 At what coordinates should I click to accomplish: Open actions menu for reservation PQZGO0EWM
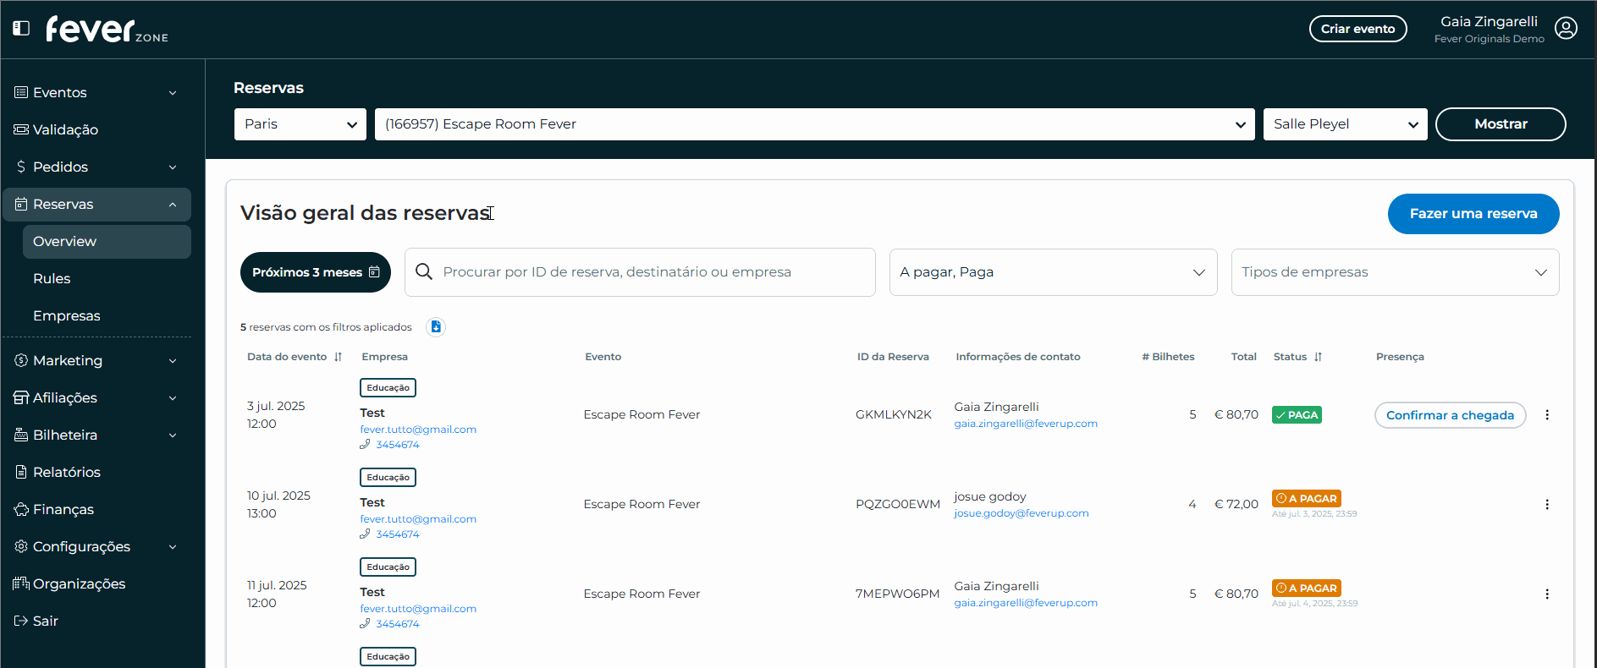point(1547,505)
